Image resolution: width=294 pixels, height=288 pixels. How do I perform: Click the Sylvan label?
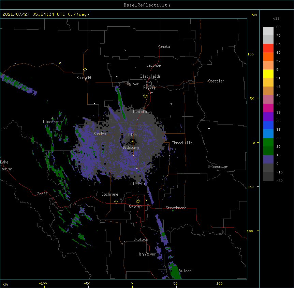pyautogui.click(x=133, y=84)
